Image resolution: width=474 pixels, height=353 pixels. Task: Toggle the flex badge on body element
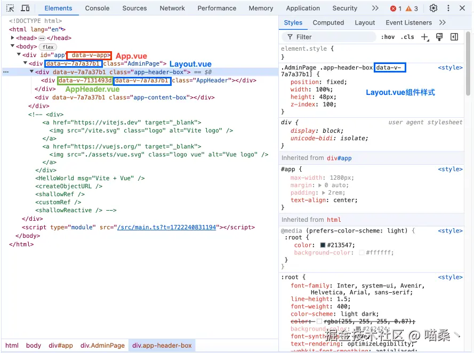(47, 47)
